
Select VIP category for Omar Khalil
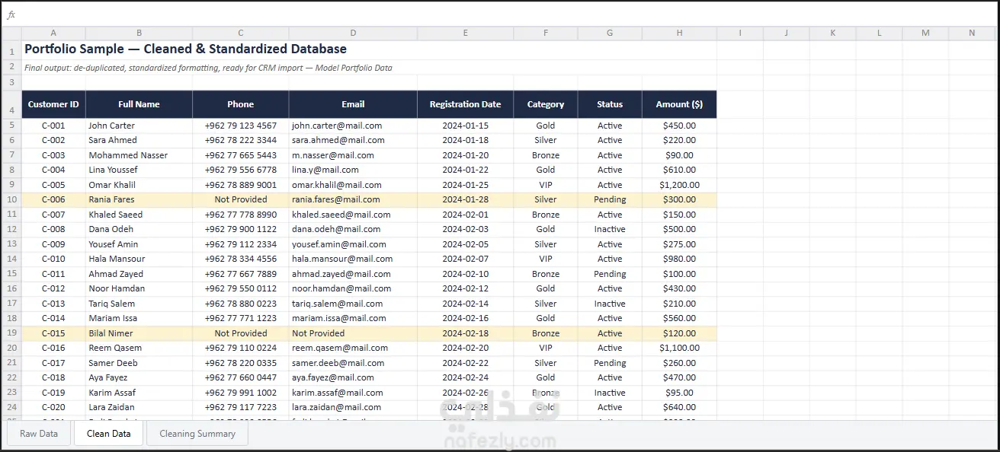coord(546,185)
